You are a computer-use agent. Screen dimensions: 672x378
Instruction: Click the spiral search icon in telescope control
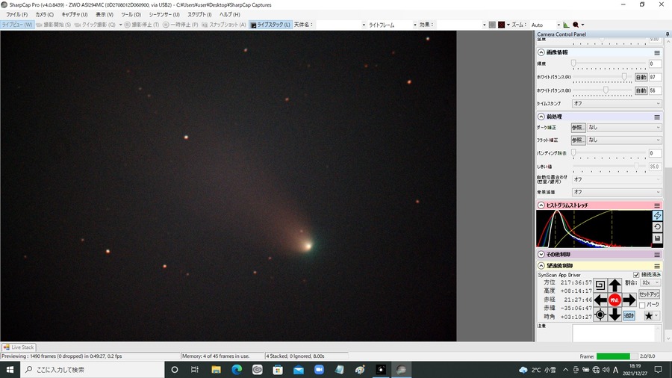pos(600,285)
